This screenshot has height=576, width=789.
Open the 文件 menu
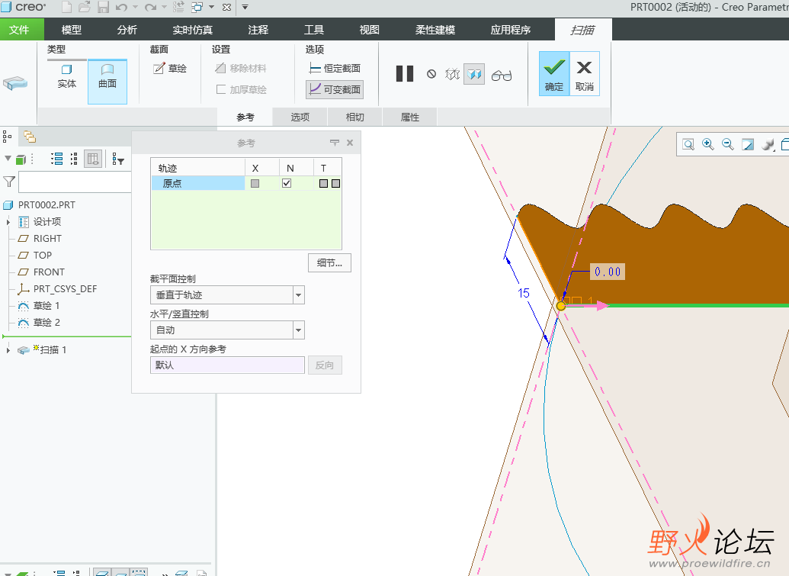(x=19, y=30)
